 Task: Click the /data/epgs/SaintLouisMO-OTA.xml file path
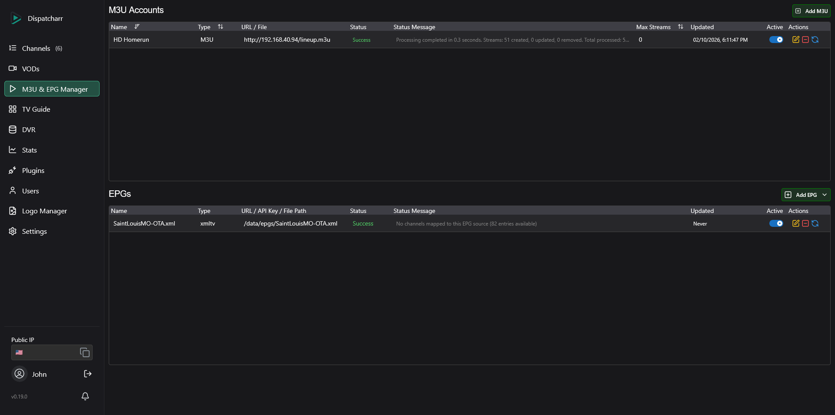click(291, 223)
